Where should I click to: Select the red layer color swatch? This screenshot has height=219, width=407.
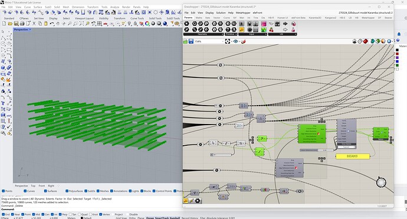coord(397,54)
